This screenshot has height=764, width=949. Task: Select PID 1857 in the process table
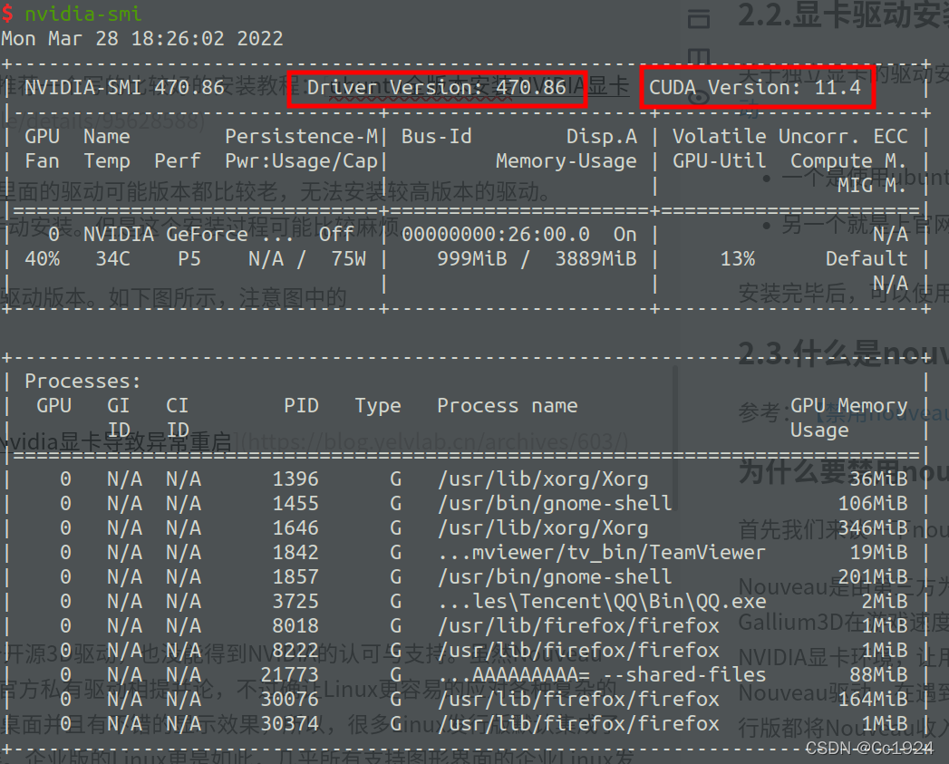pyautogui.click(x=295, y=577)
